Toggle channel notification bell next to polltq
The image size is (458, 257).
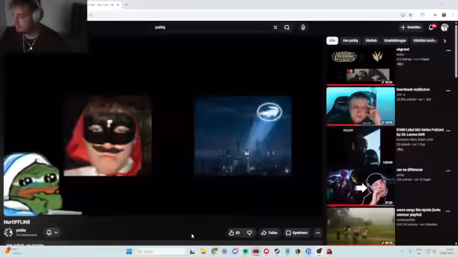tap(52, 233)
